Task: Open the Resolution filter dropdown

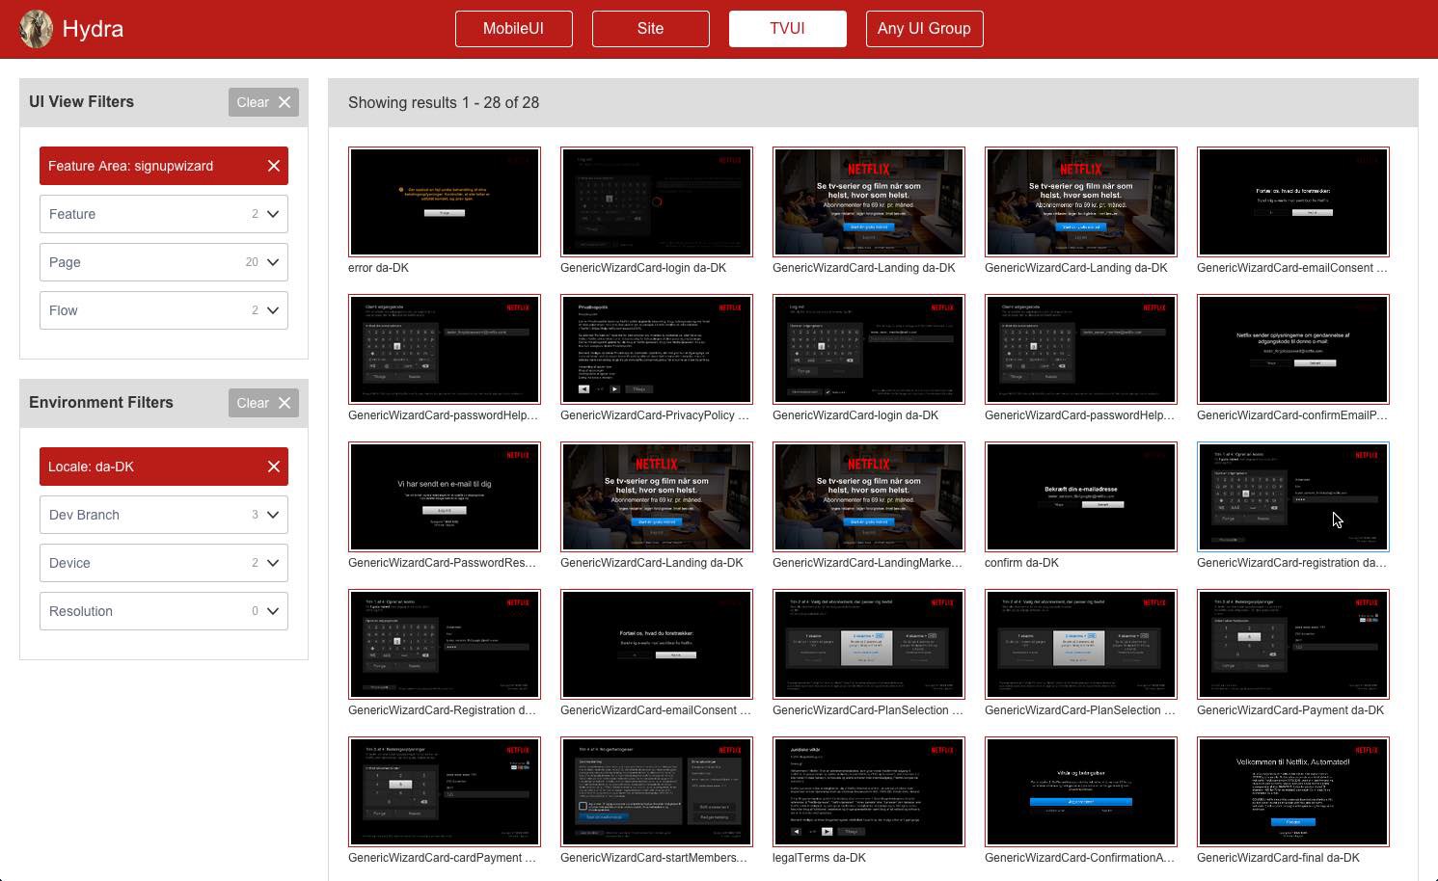Action: point(164,611)
